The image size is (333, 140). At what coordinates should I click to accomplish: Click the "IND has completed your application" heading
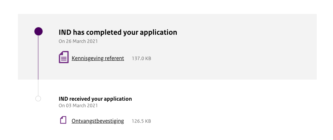pyautogui.click(x=118, y=32)
